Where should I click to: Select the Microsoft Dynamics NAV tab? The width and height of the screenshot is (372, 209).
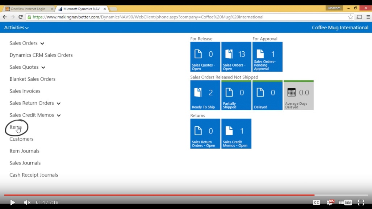point(81,9)
